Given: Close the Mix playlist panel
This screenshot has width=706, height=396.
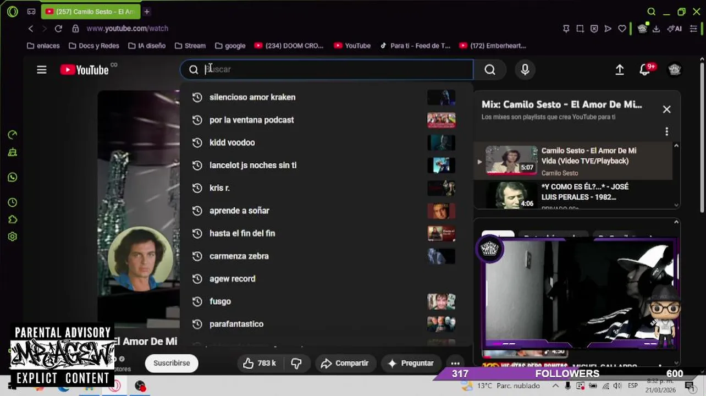Looking at the screenshot, I should 667,109.
